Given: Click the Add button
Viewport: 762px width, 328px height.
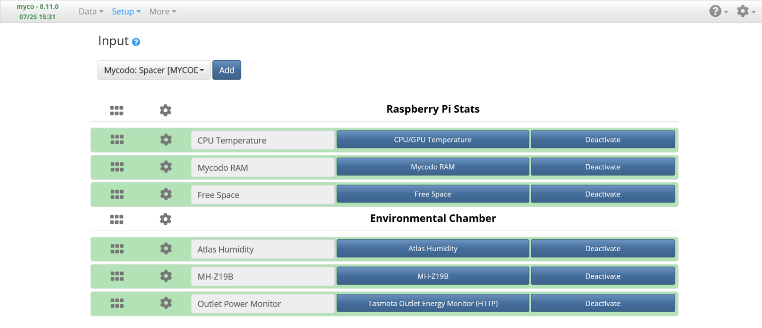Looking at the screenshot, I should coord(227,70).
